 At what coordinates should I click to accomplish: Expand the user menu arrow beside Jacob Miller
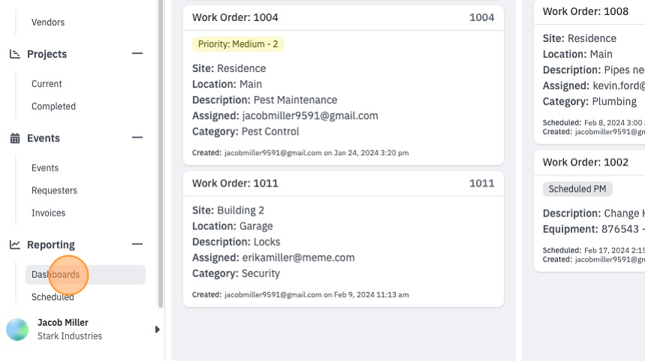pyautogui.click(x=157, y=330)
